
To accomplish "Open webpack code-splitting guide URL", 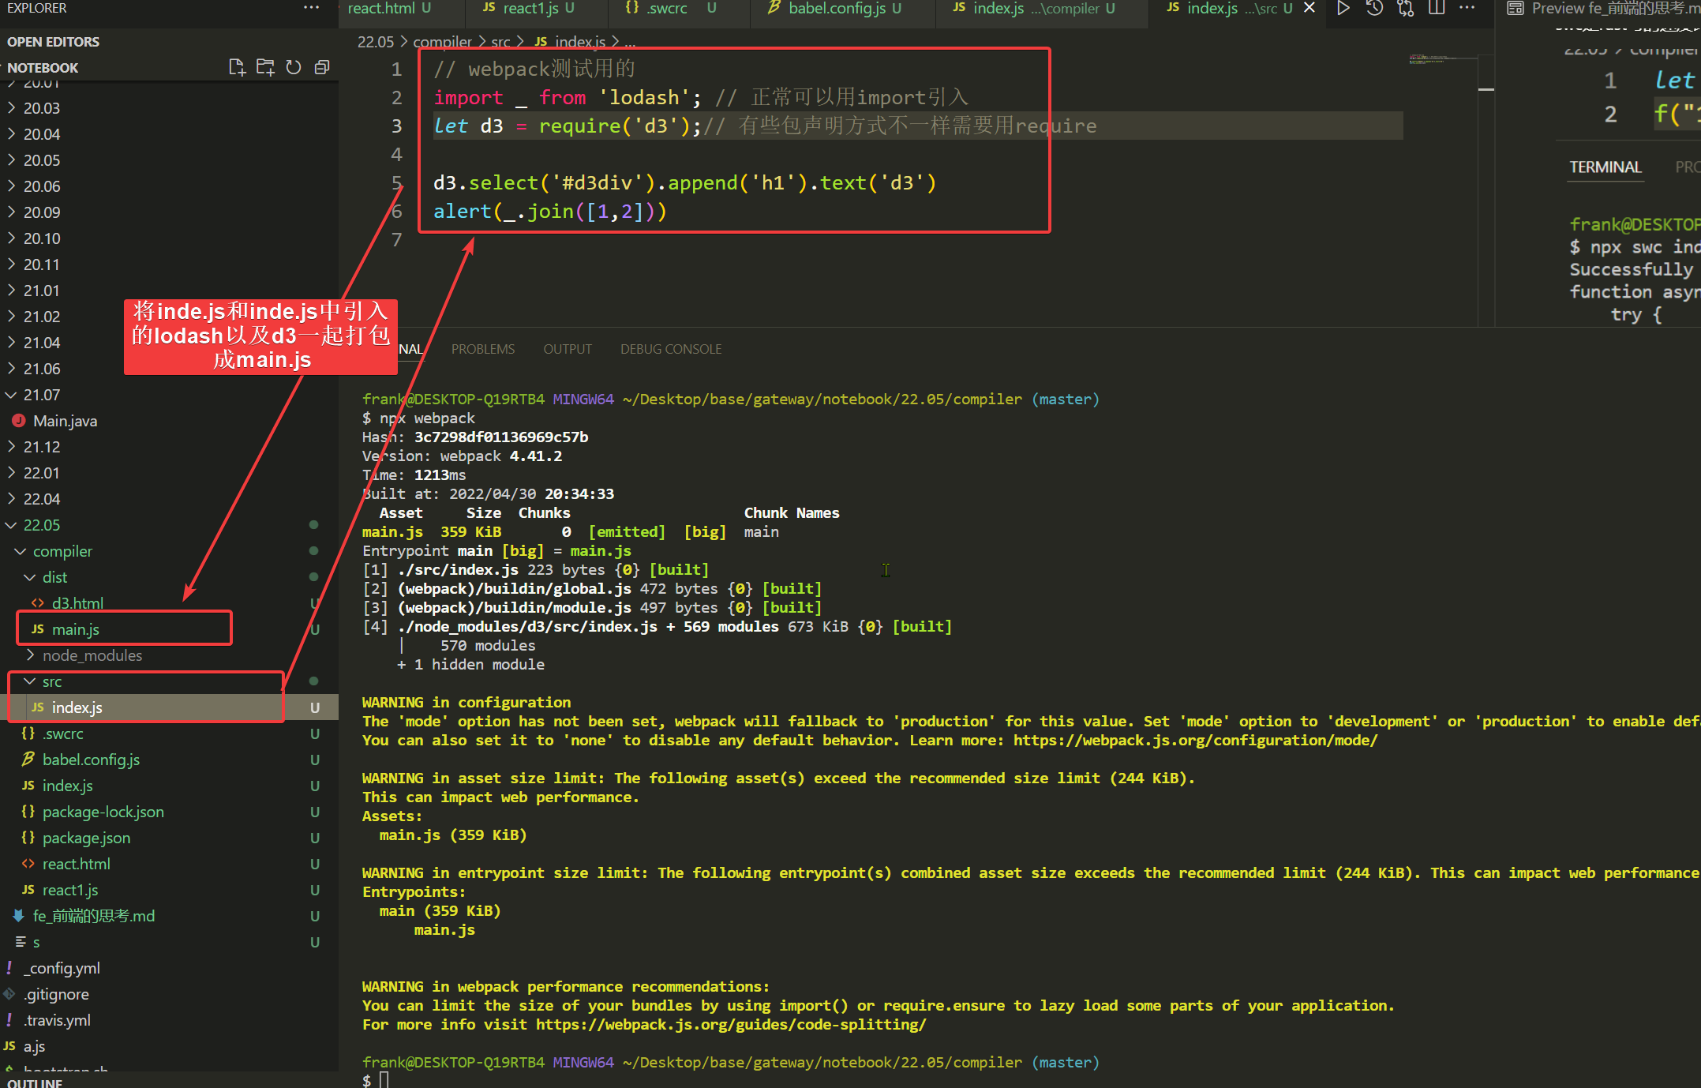I will tap(731, 1025).
